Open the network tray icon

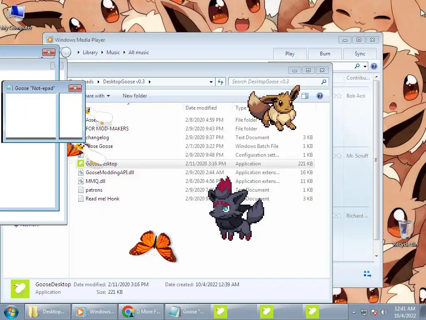pyautogui.click(x=364, y=312)
